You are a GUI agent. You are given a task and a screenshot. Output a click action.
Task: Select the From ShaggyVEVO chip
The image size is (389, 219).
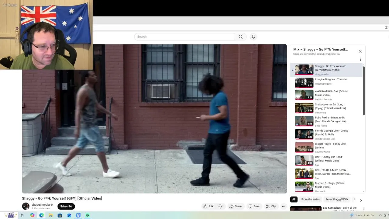tap(336, 200)
